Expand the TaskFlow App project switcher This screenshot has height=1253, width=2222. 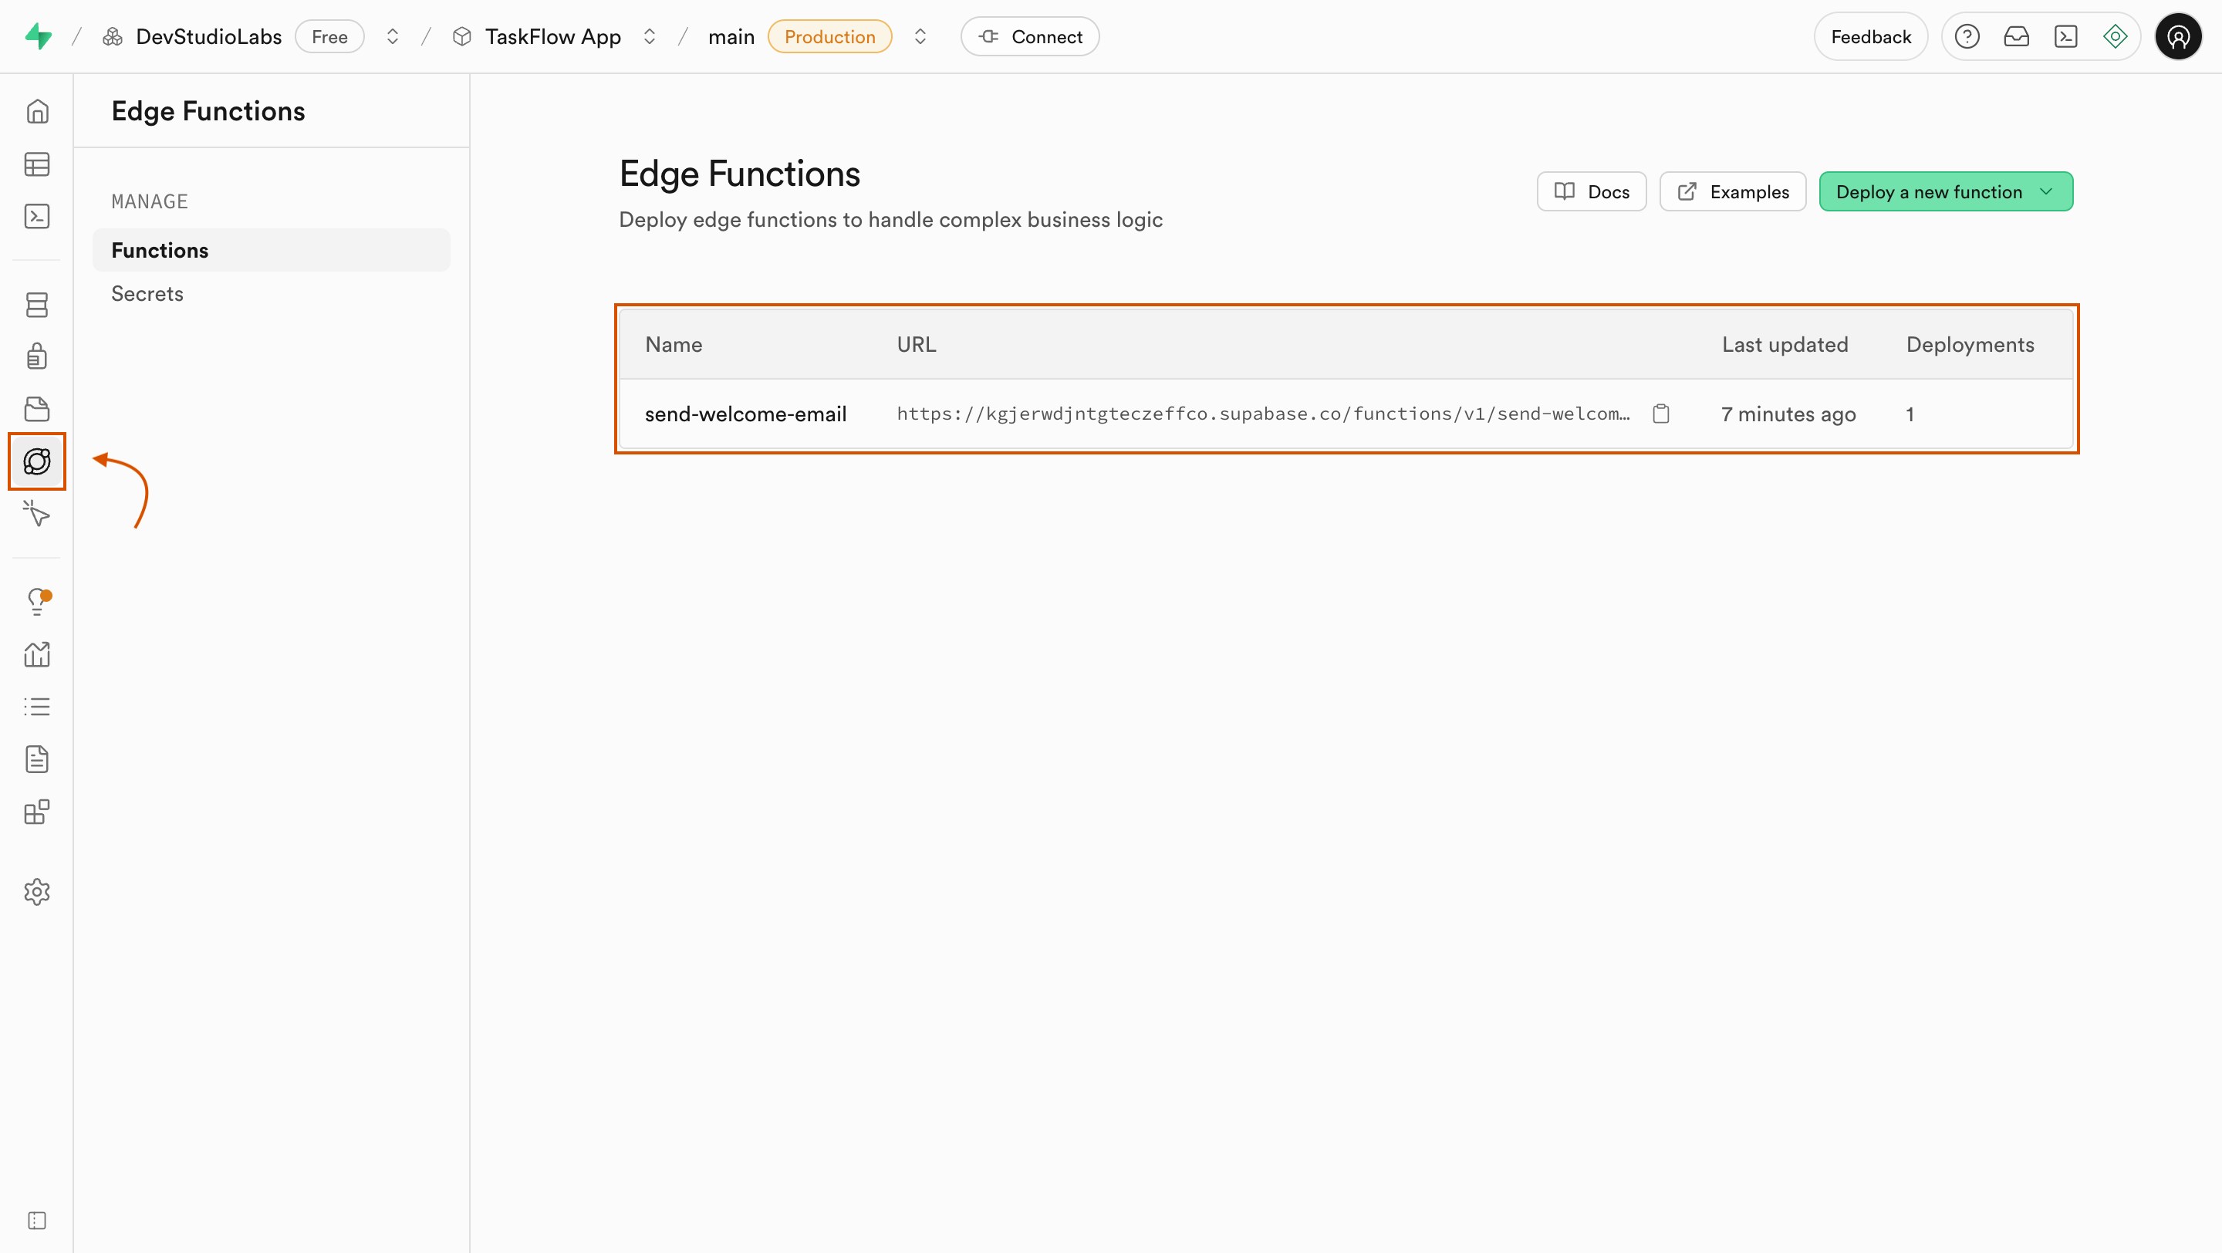point(650,36)
